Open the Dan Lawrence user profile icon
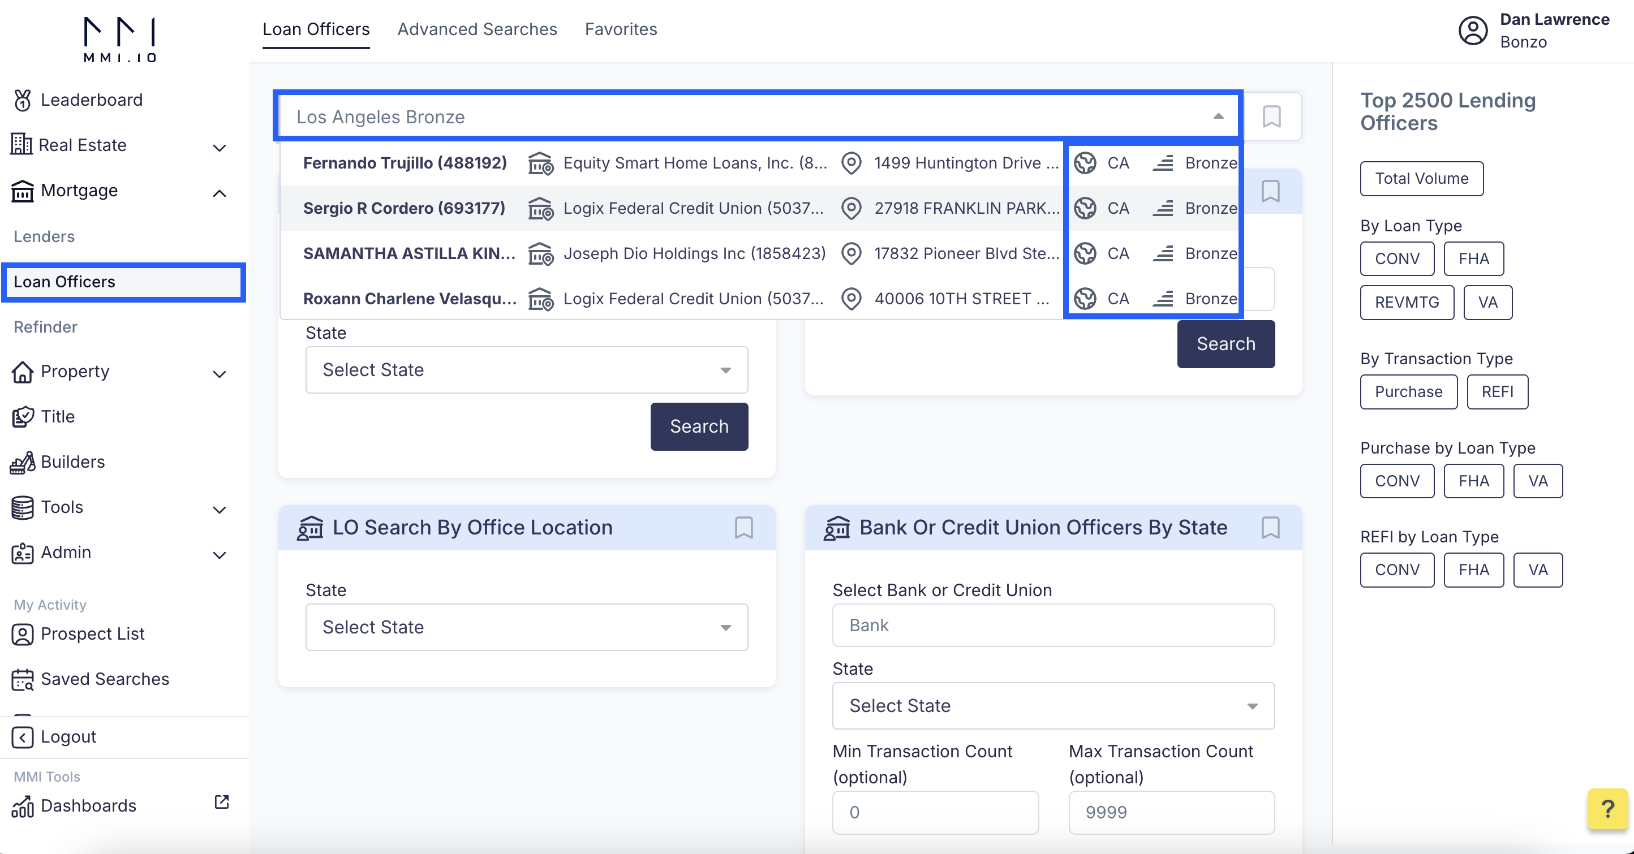Image resolution: width=1634 pixels, height=854 pixels. tap(1472, 31)
